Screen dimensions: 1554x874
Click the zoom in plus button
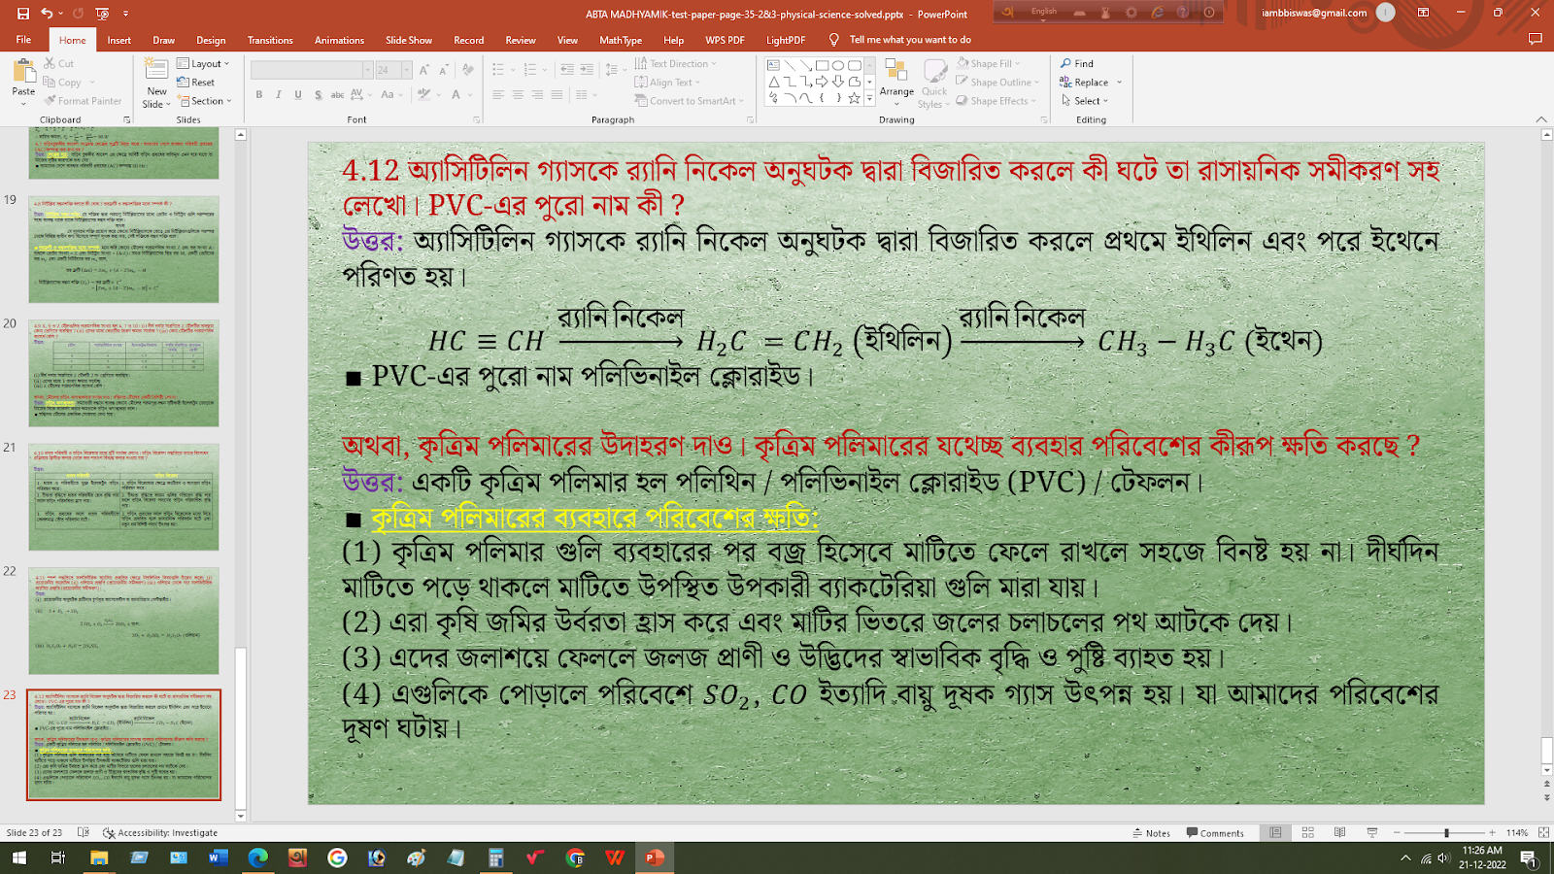point(1493,833)
